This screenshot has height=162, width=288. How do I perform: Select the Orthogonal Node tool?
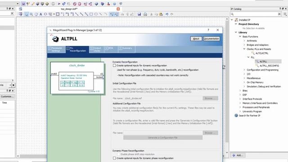63,14
